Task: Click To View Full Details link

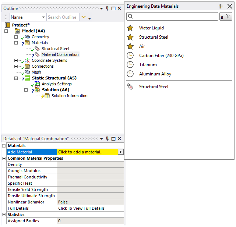Action: [81, 208]
